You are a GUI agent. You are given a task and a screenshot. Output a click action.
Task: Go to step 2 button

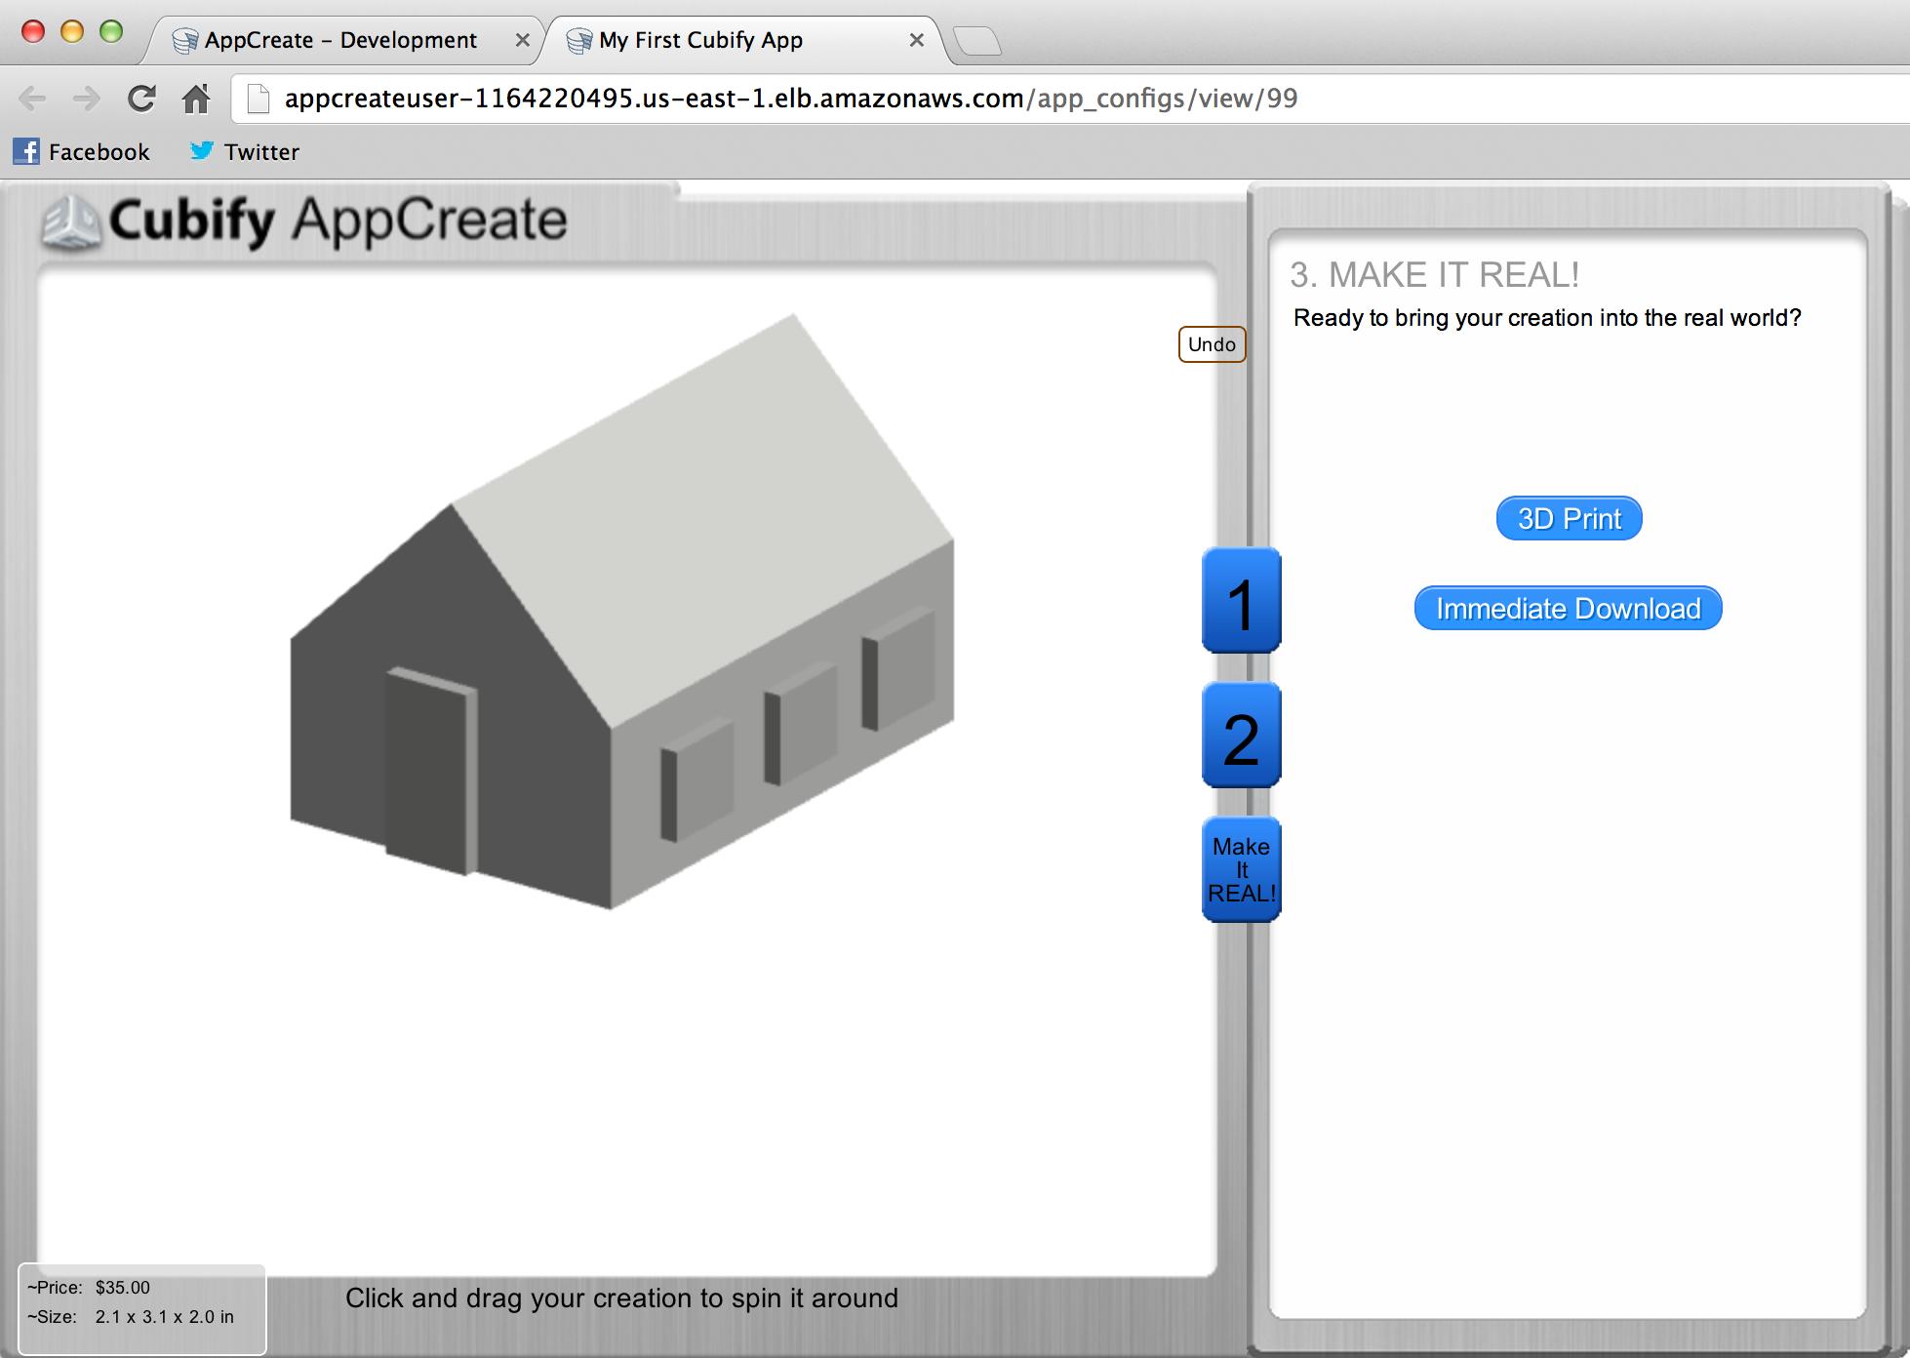coord(1241,735)
